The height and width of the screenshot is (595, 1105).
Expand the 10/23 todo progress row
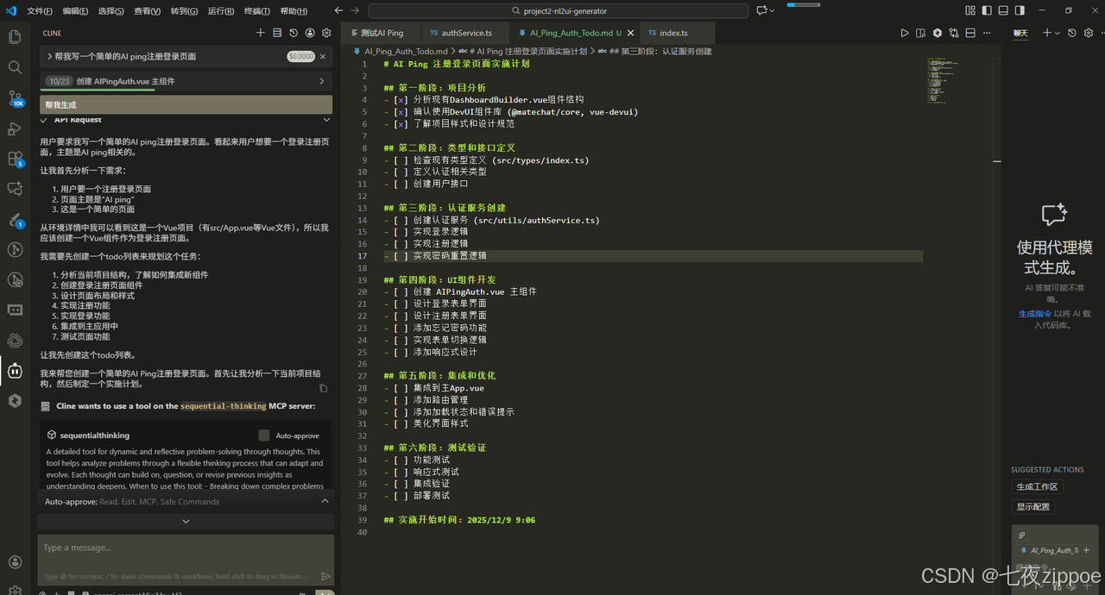[186, 81]
